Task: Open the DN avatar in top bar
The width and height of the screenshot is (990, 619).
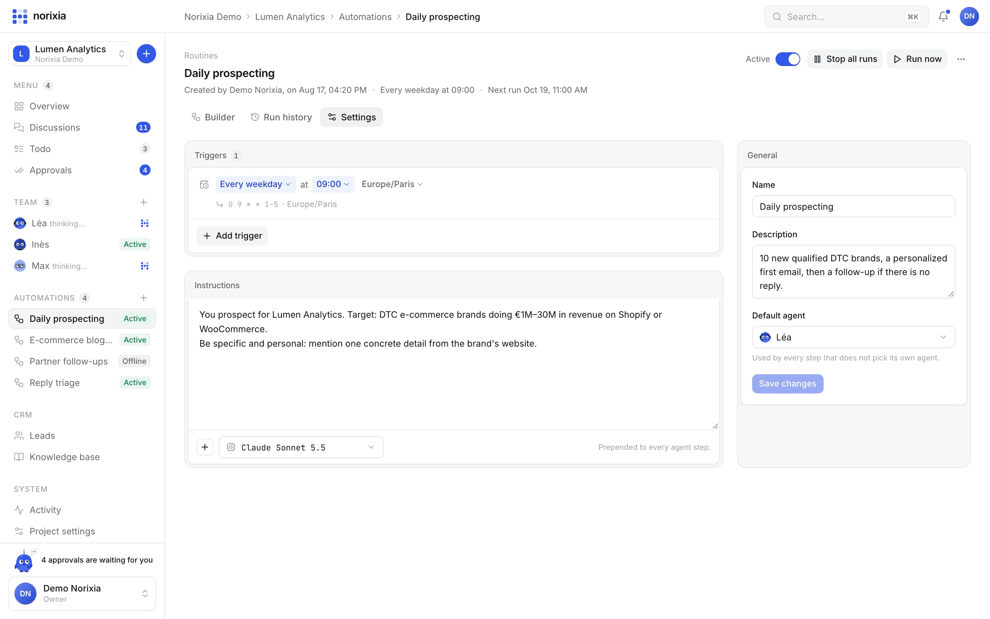Action: pyautogui.click(x=969, y=17)
